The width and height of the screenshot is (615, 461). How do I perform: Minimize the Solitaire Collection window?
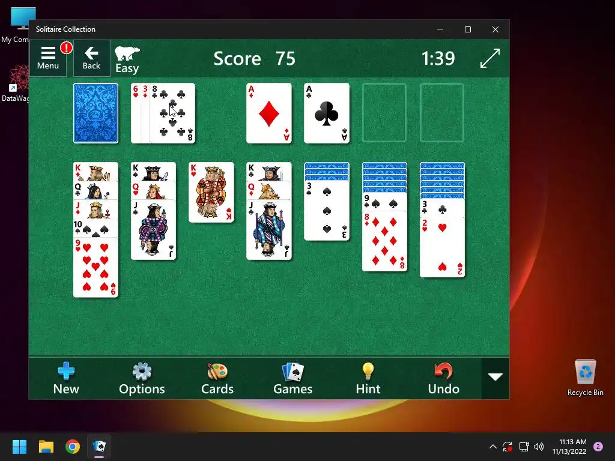point(440,29)
